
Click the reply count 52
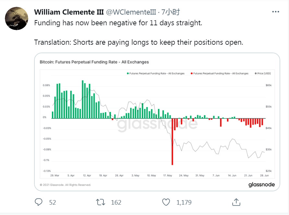click(x=53, y=202)
